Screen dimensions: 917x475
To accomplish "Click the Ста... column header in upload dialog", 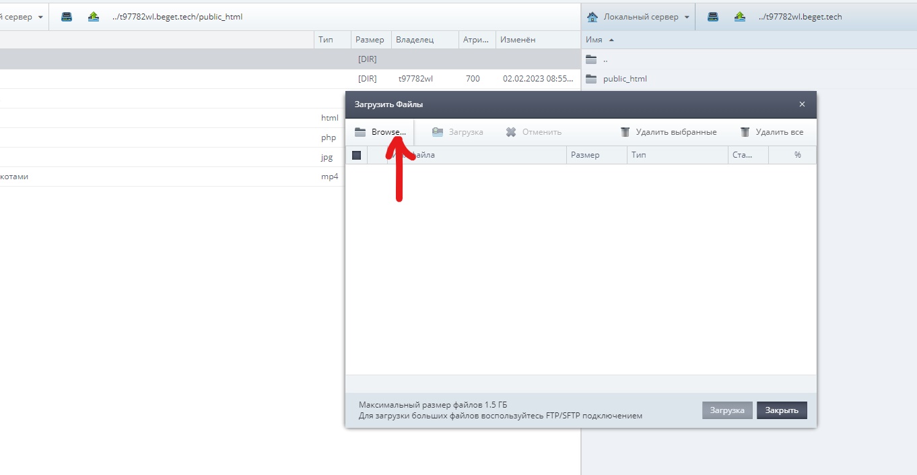I will (x=748, y=155).
